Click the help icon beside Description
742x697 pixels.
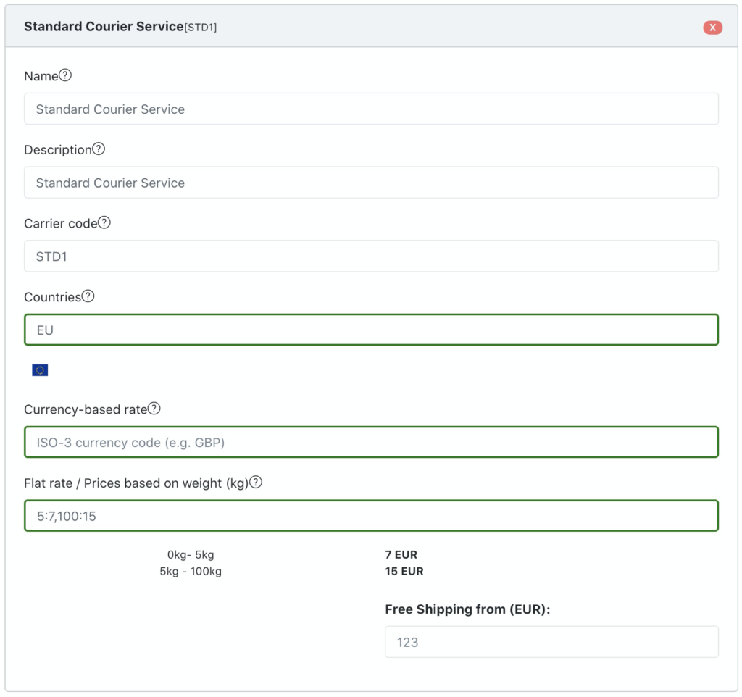99,149
